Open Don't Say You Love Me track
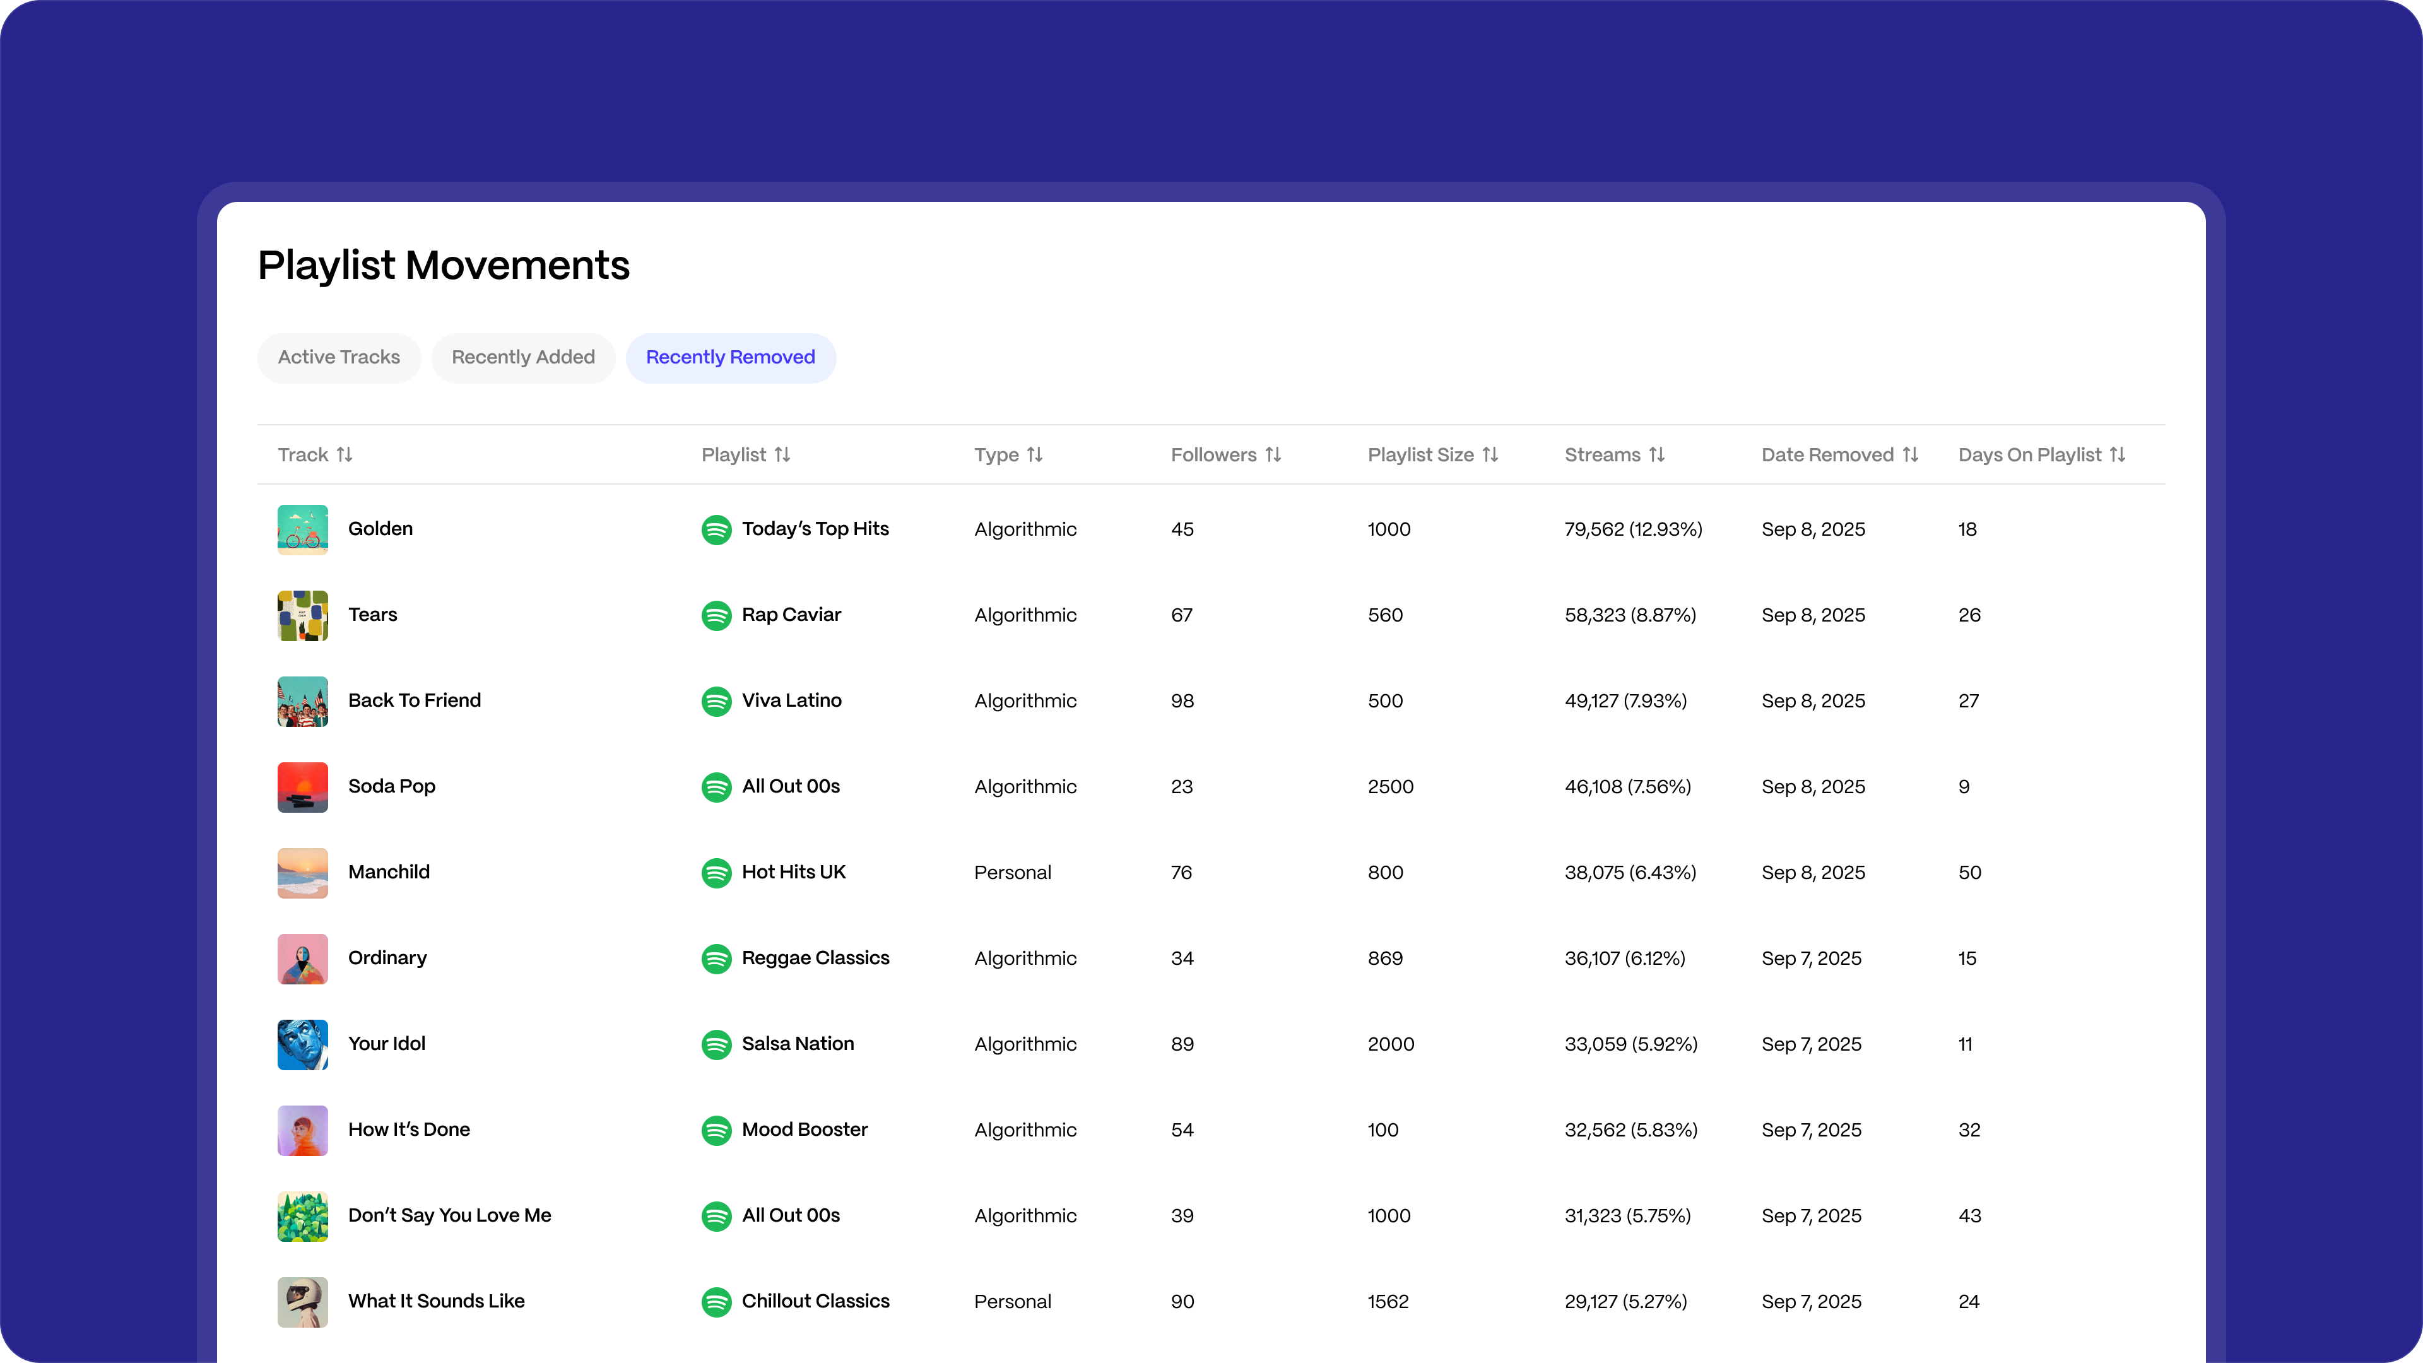Viewport: 2423px width, 1363px height. [x=449, y=1215]
